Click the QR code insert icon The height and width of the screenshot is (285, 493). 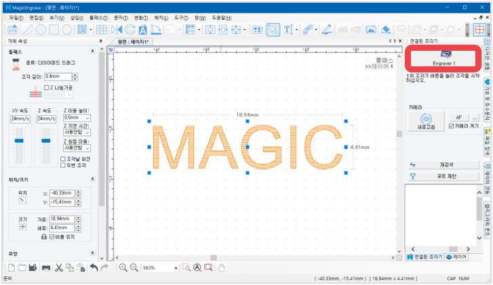(x=82, y=30)
